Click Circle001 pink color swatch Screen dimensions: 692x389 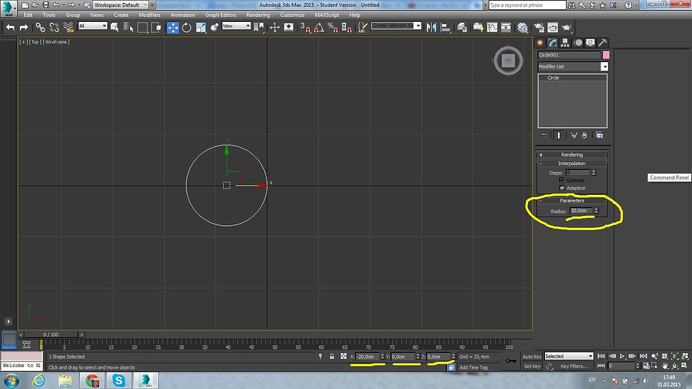click(606, 54)
